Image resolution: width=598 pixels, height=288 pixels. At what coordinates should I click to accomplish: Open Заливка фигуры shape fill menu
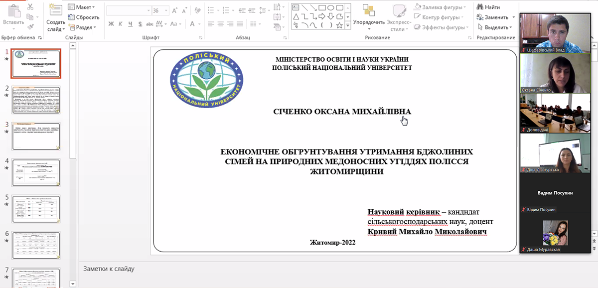pyautogui.click(x=440, y=7)
